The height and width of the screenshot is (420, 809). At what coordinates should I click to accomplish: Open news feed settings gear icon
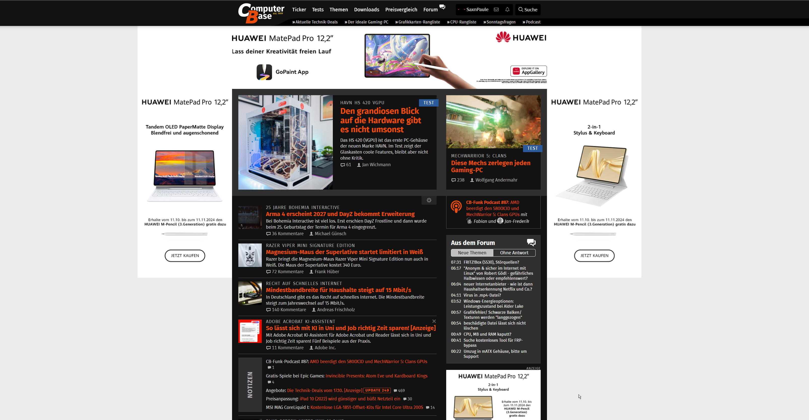pyautogui.click(x=429, y=200)
